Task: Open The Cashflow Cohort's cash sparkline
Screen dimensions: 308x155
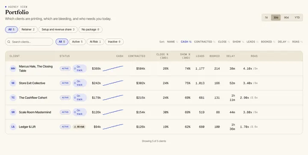Action: pos(113,98)
